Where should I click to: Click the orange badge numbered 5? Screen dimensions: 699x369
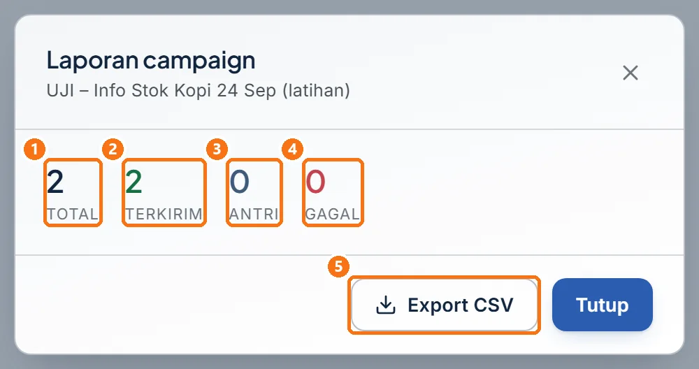pos(339,266)
